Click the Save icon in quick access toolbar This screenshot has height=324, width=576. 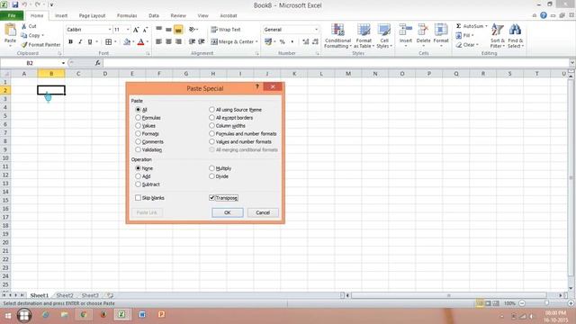15,4
